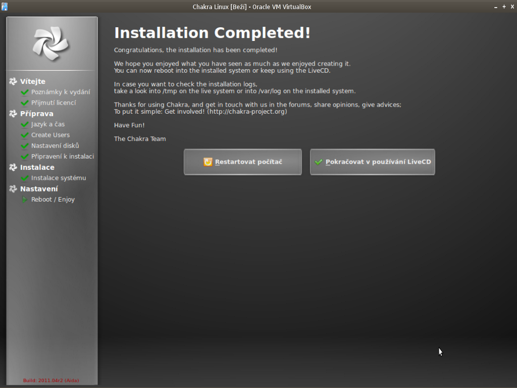This screenshot has height=388, width=517.
Task: Click the pinwheel icon beside Instalace
Action: click(x=13, y=167)
